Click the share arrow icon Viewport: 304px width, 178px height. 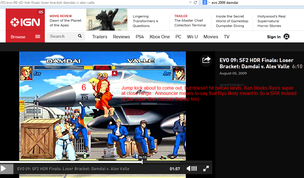206,60
